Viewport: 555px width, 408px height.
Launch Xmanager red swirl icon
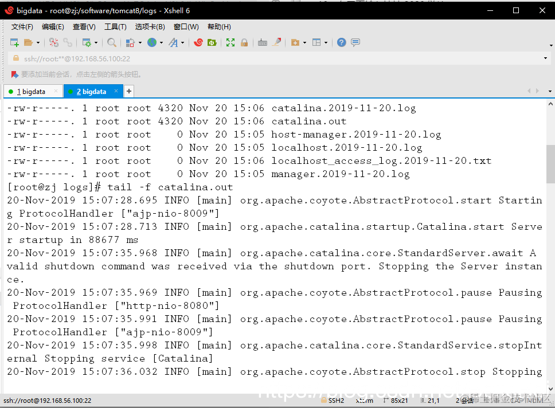click(x=198, y=42)
